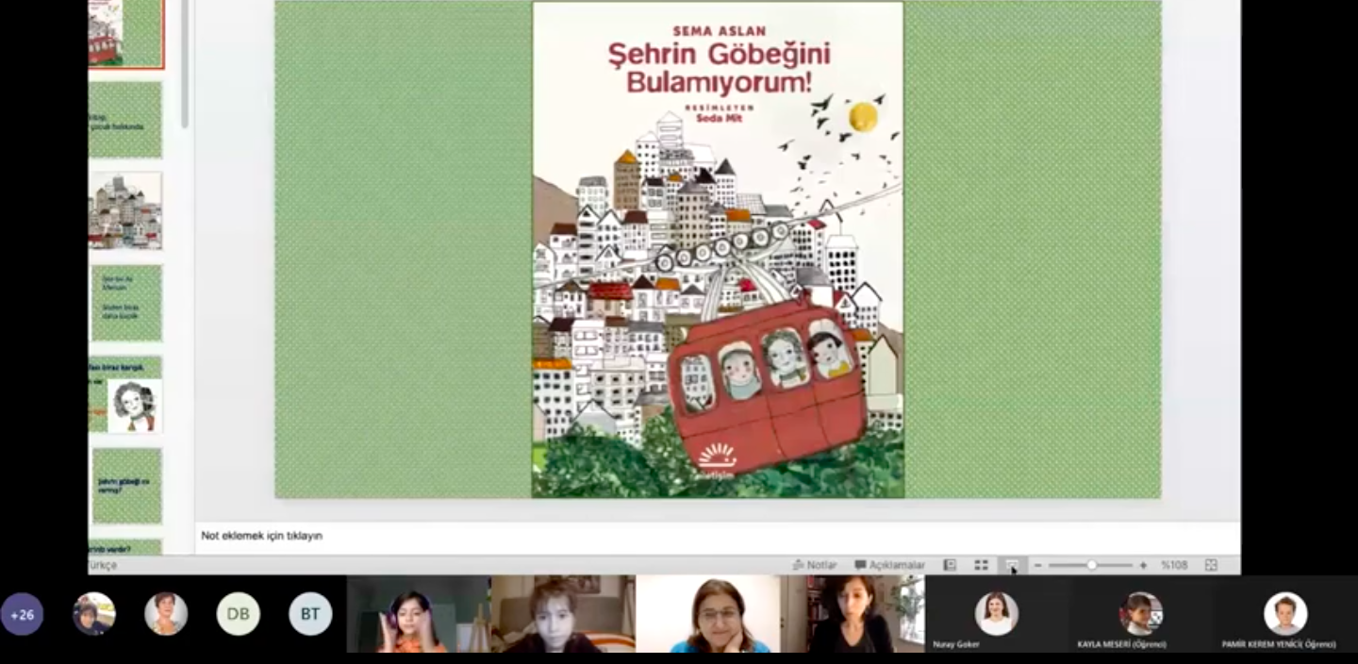Select the video tile of woman beside bookshelf
1358x664 pixels.
[853, 614]
